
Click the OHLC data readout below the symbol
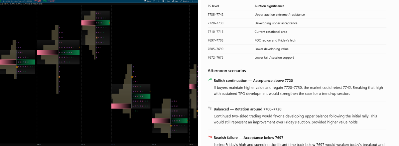[x=21, y=4]
